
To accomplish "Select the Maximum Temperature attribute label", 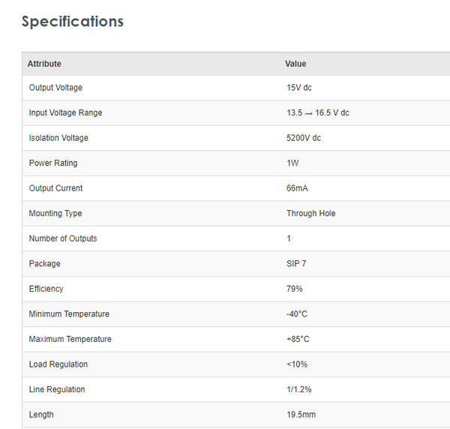I will [x=70, y=339].
